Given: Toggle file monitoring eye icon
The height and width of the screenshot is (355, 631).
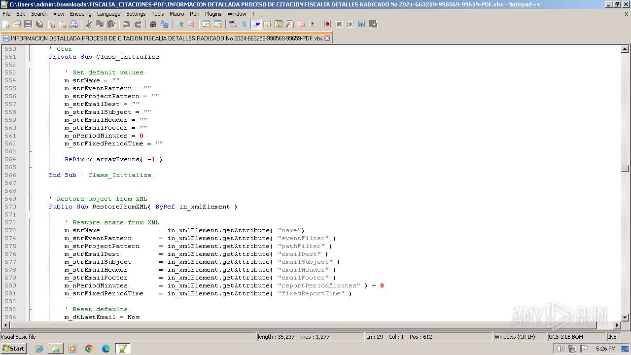Looking at the screenshot, I should (x=313, y=24).
